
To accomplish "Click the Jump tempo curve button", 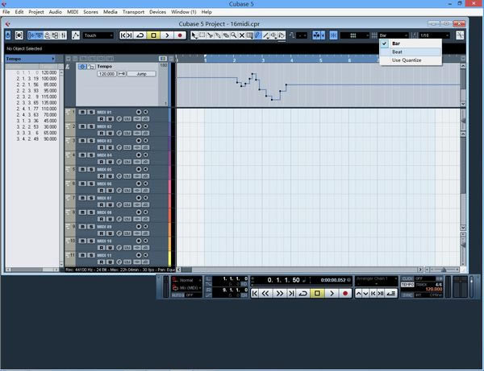I will [x=142, y=73].
